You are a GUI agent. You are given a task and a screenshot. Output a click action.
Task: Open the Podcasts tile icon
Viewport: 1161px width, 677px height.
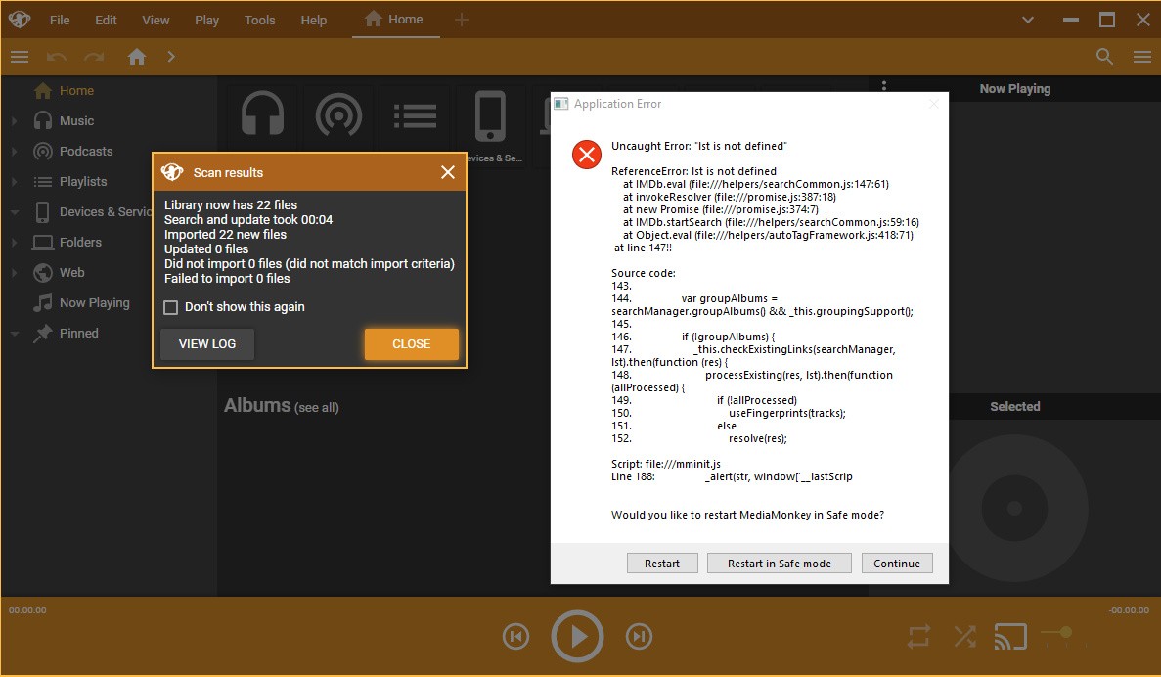pos(339,114)
